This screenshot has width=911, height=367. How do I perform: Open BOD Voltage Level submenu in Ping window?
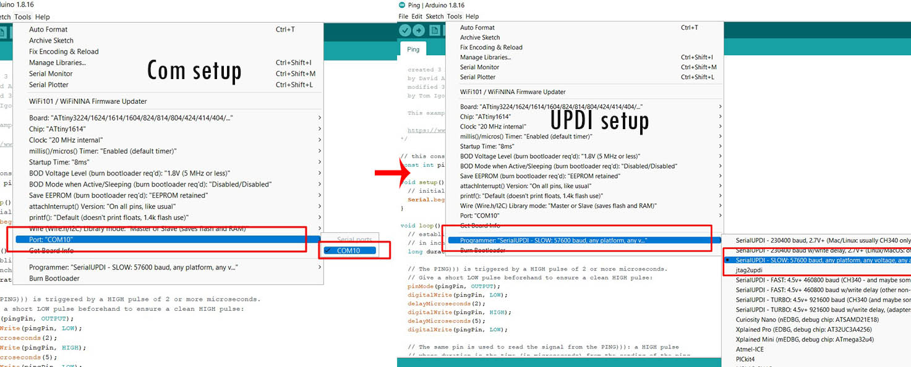[x=584, y=156]
